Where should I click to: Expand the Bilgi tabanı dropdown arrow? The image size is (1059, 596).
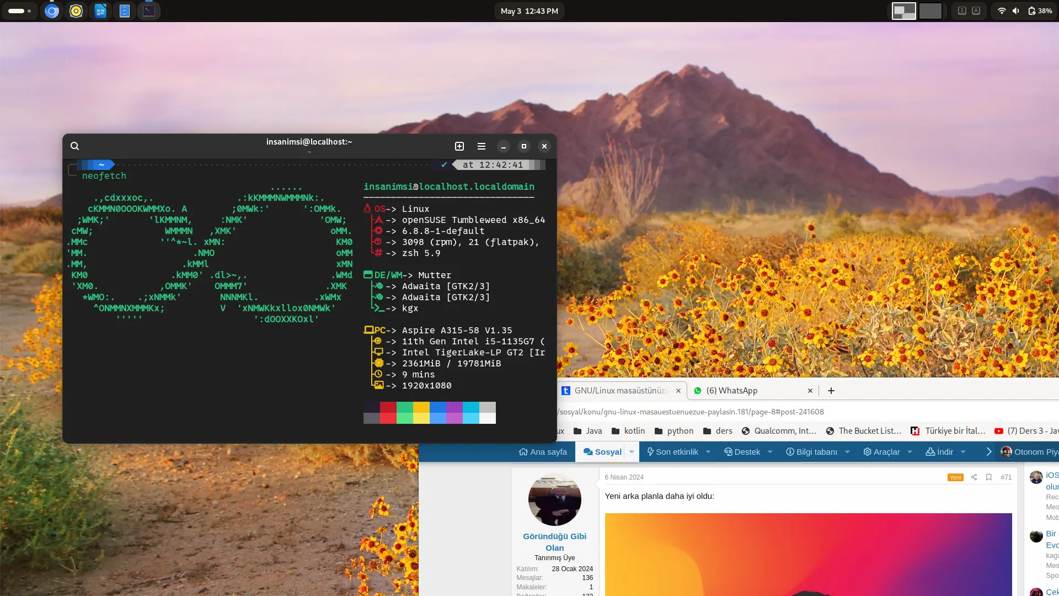[x=847, y=452]
